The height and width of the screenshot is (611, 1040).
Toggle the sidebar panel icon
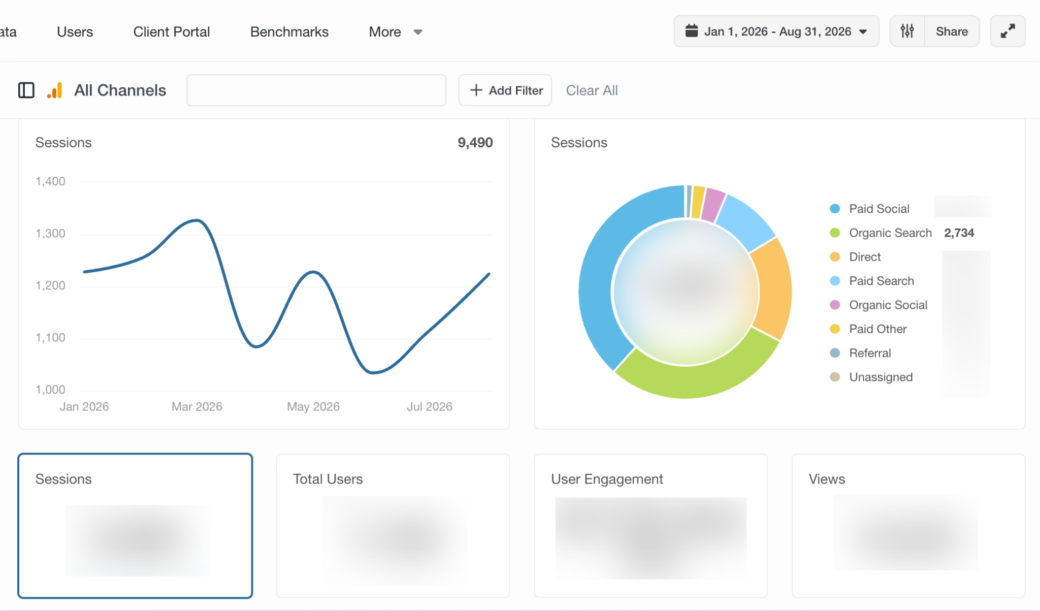26,90
